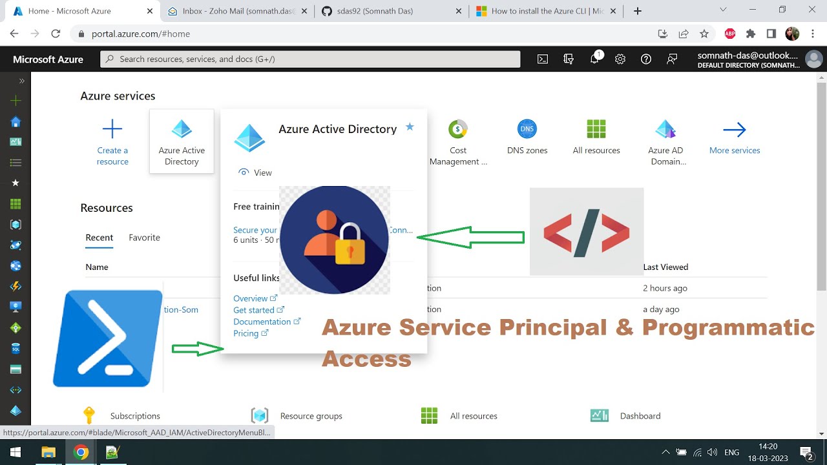Open Resource groups cube icon in sidebar
Image resolution: width=827 pixels, height=465 pixels.
click(x=16, y=225)
